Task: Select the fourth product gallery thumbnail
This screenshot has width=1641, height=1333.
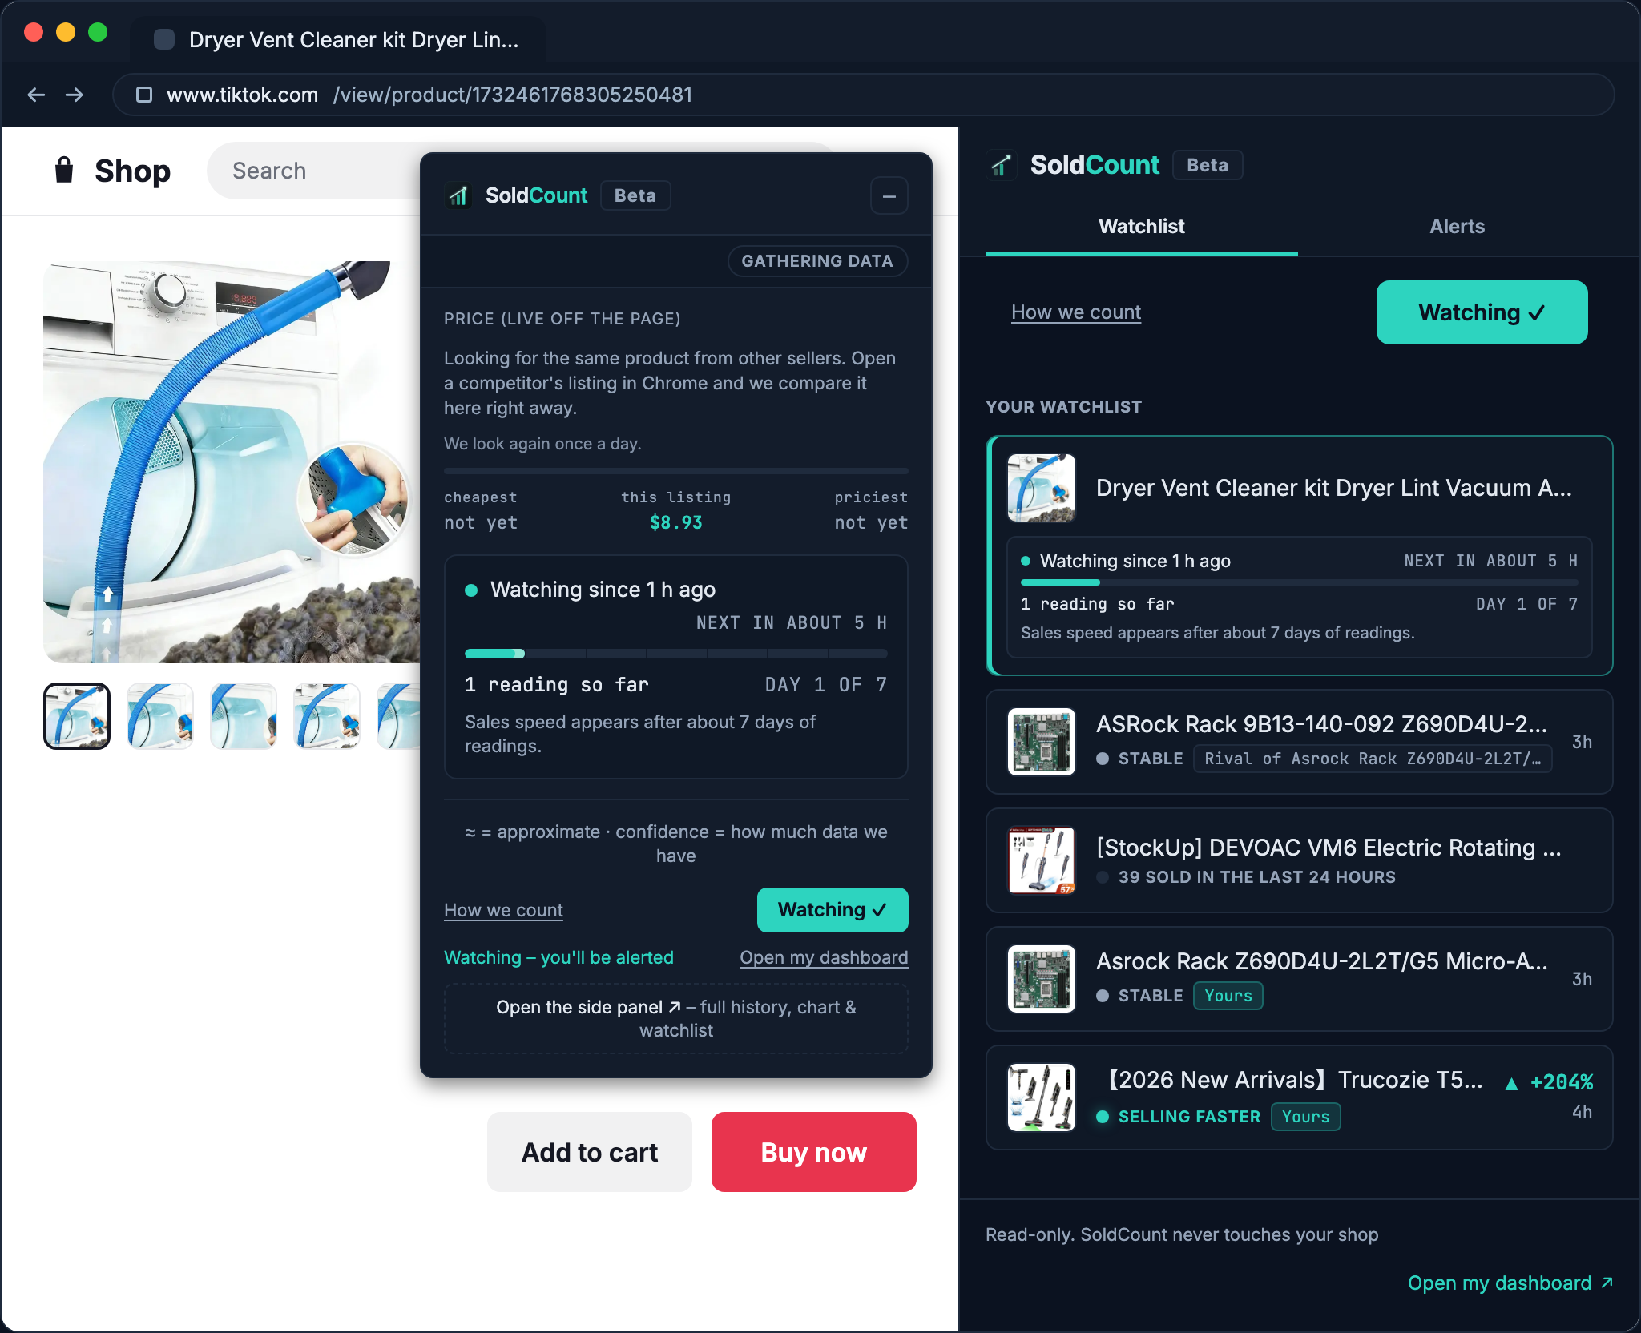Action: tap(327, 716)
